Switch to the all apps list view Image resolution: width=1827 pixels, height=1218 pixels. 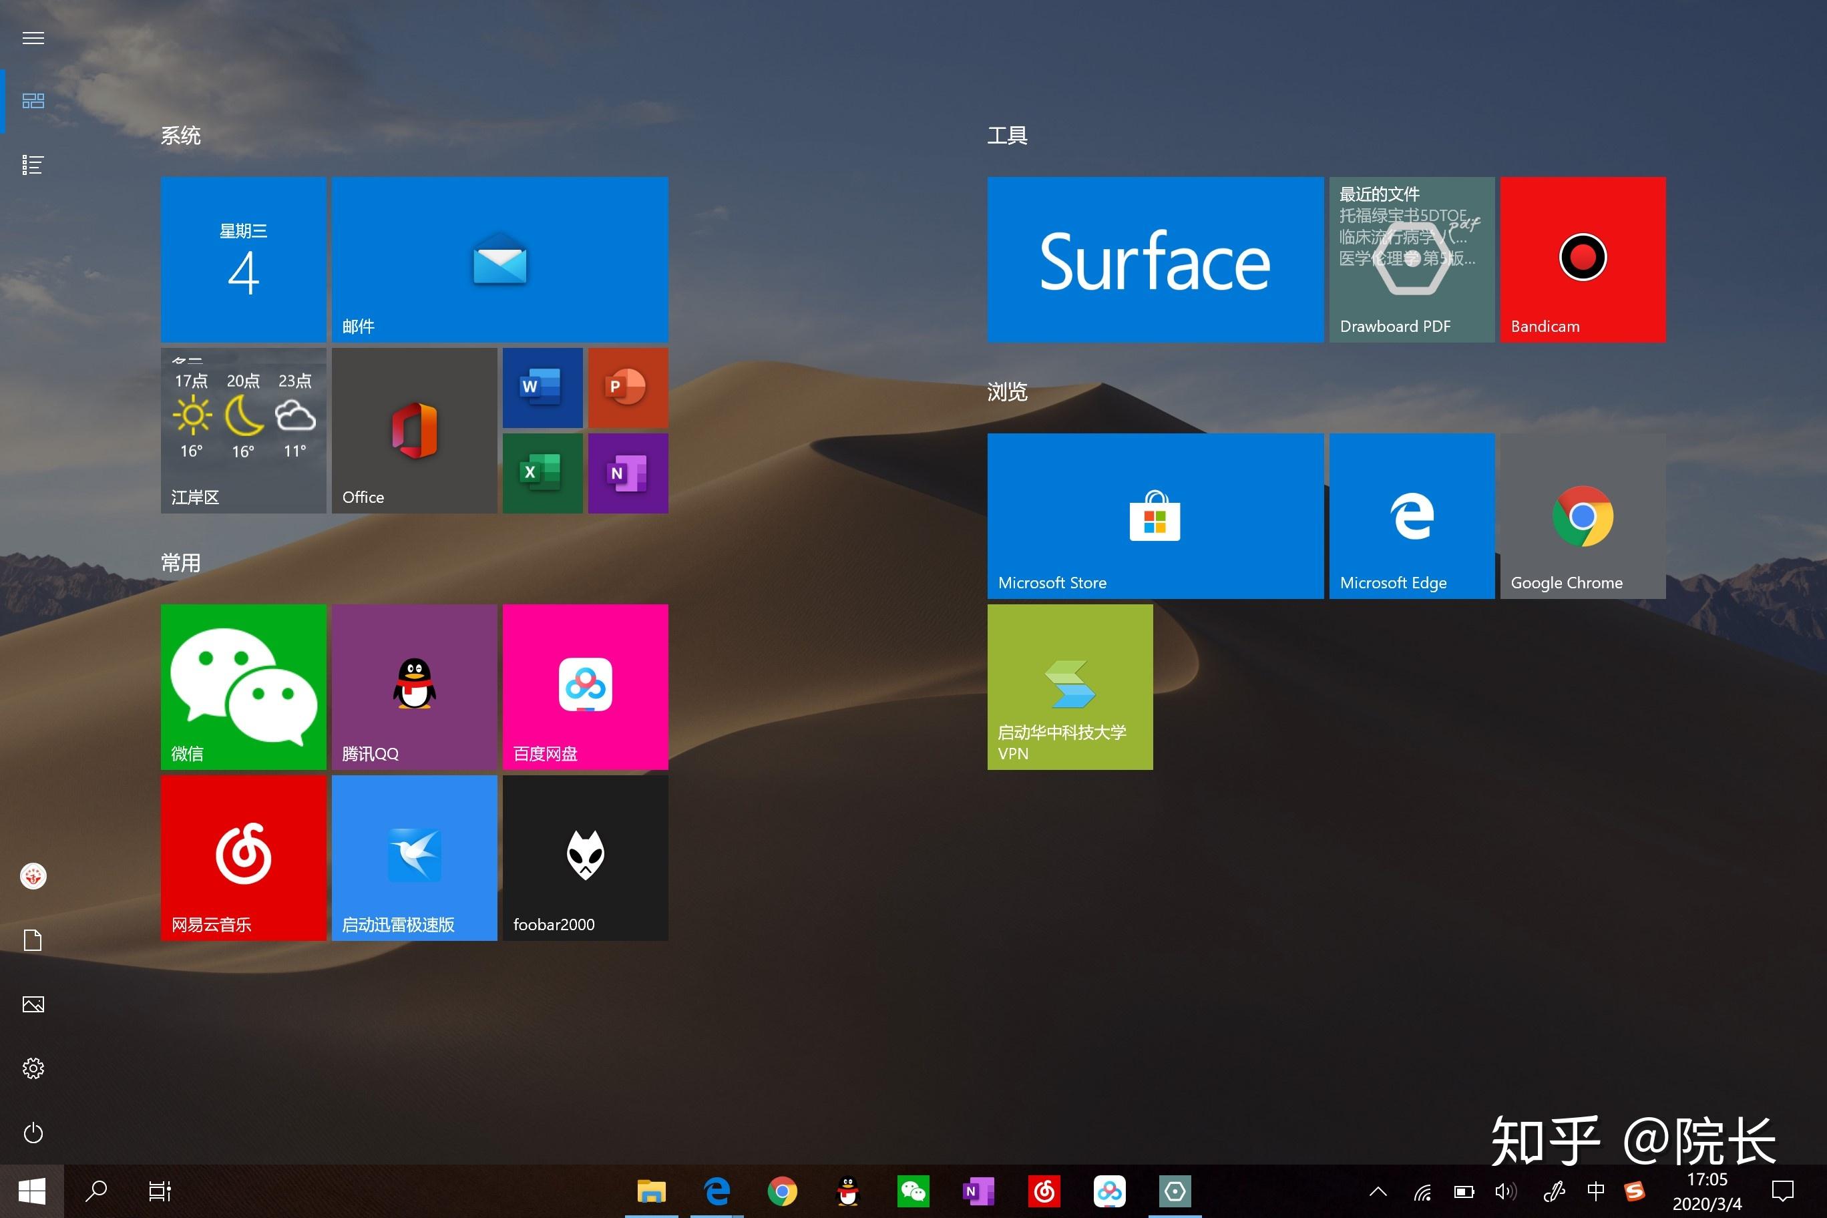[33, 164]
